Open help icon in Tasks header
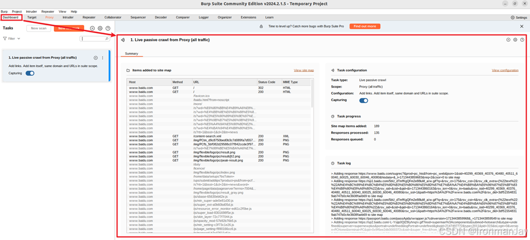This screenshot has height=240, width=530. [x=108, y=29]
